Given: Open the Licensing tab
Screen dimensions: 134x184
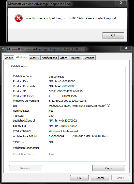Looking at the screenshot, I should pos(89,58).
